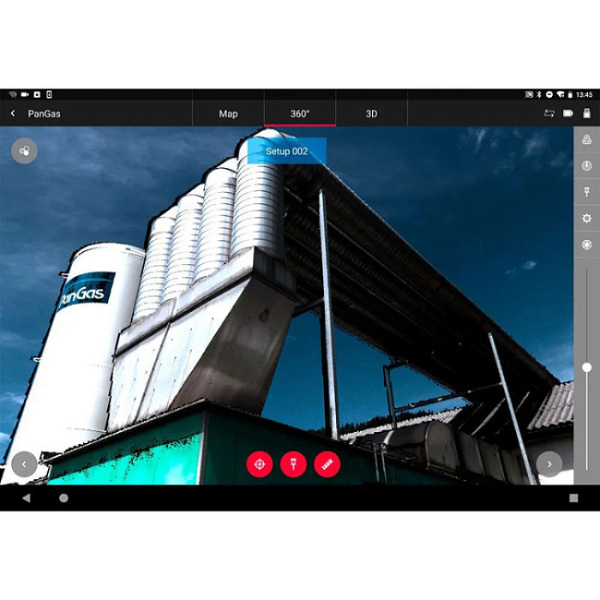600x600 pixels.
Task: Click the Setup 002 label
Action: pos(286,151)
